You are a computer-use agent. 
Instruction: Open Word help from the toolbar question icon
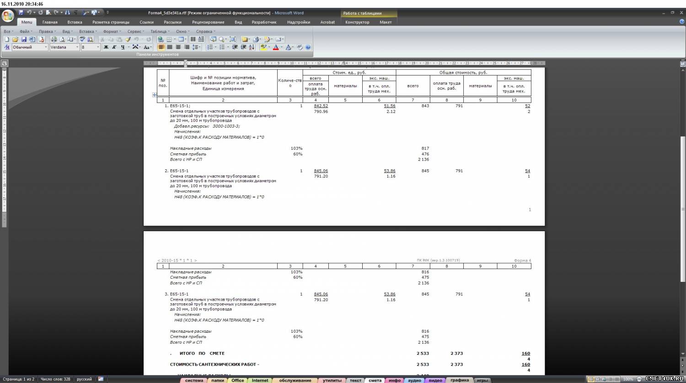click(308, 47)
